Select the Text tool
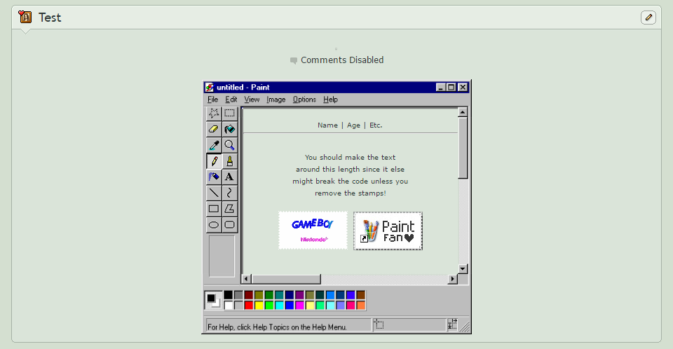This screenshot has width=673, height=349. pos(230,177)
